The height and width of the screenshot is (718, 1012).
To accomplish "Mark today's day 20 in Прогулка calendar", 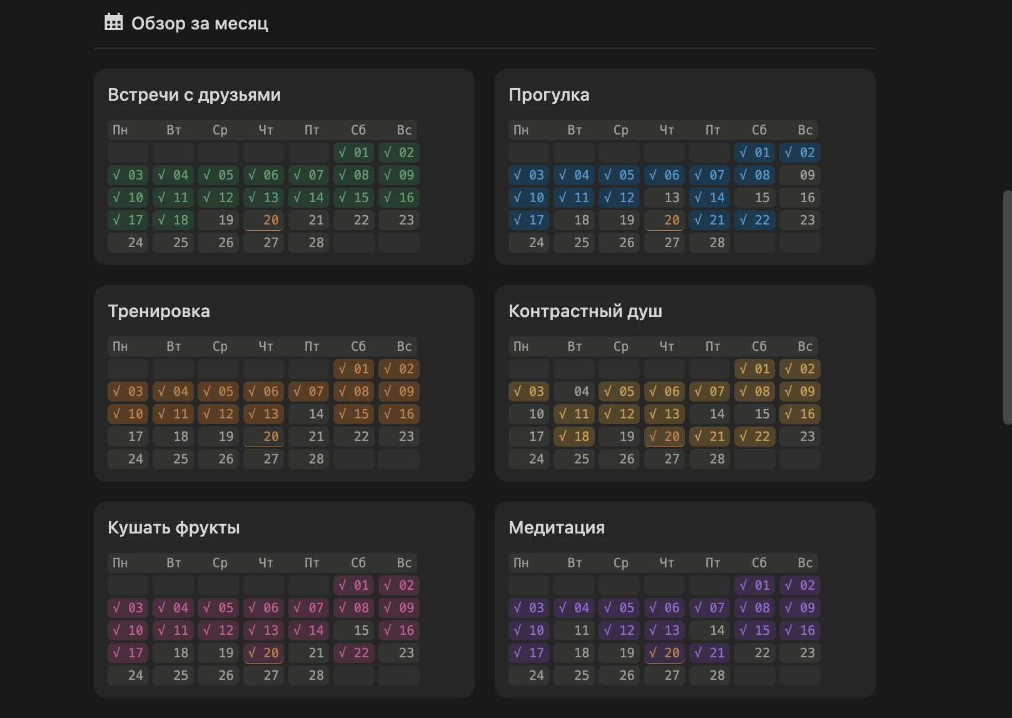I will [x=664, y=220].
